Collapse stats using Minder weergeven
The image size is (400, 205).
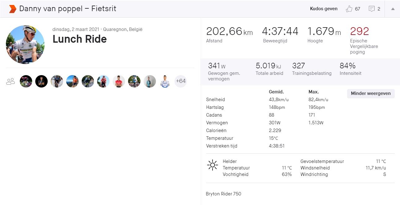pyautogui.click(x=370, y=93)
